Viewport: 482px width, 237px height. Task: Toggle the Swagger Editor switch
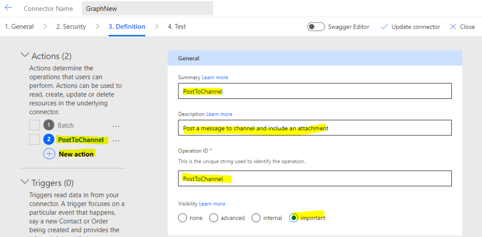coord(315,27)
